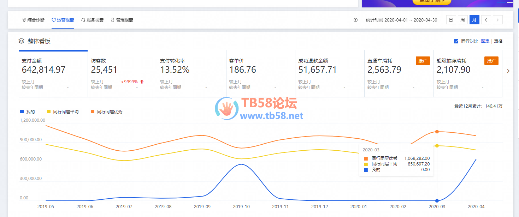Select the 月 monthly view
This screenshot has height=217, width=519.
(474, 20)
